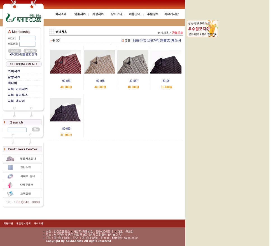Open 넥타이 category in shopping menu
The height and width of the screenshot is (246, 280).
[x=13, y=83]
